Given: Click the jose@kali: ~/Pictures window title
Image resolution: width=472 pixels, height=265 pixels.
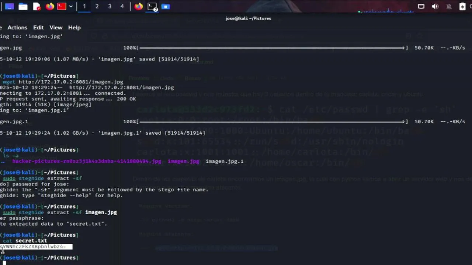Looking at the screenshot, I should coord(248,18).
